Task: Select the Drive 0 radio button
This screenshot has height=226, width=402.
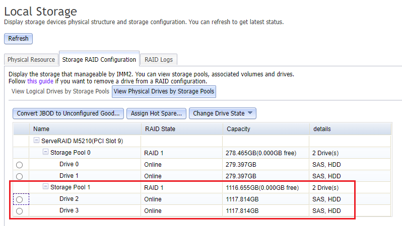Action: [20, 165]
